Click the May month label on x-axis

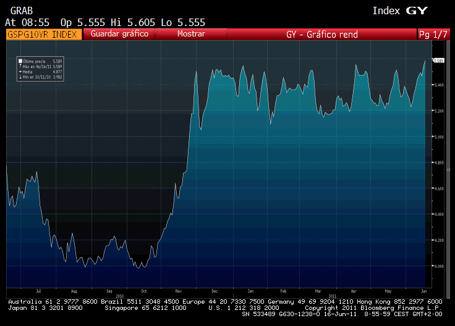click(388, 291)
